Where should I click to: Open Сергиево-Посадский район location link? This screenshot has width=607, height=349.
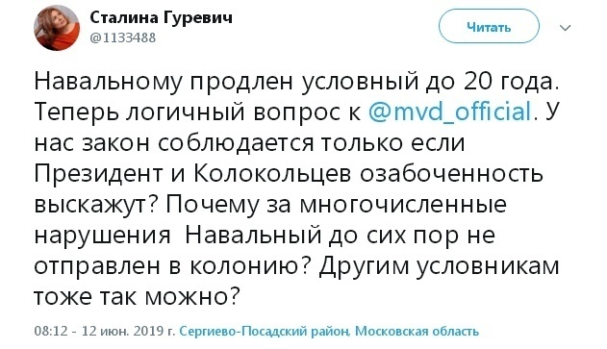(x=265, y=331)
